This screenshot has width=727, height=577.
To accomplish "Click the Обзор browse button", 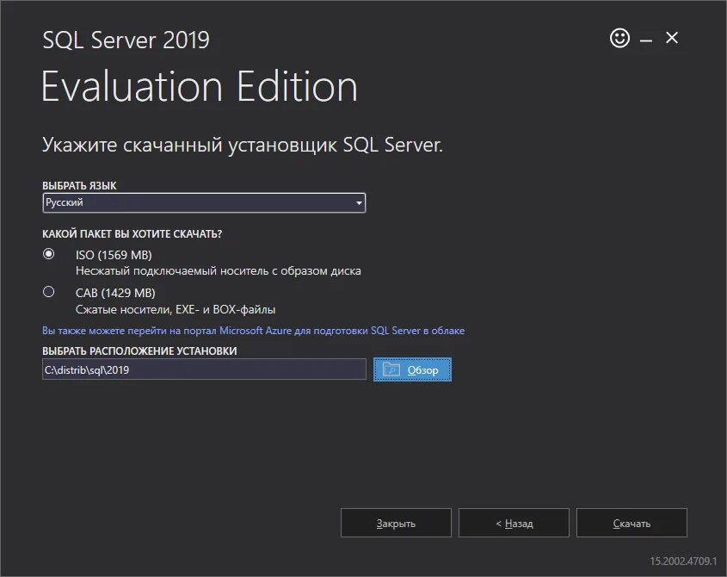I will [412, 369].
